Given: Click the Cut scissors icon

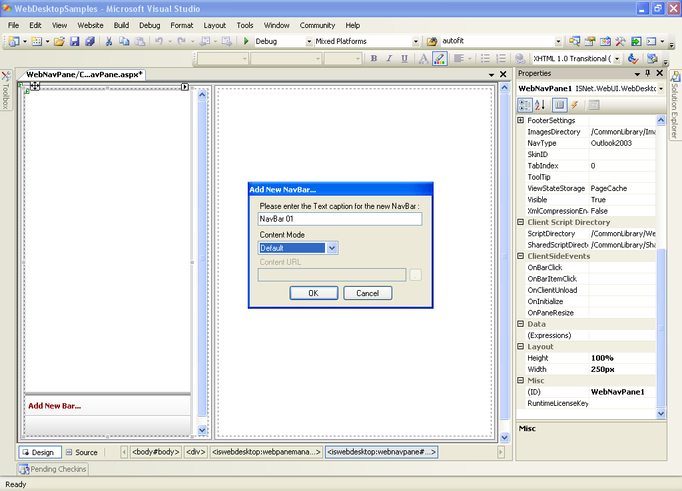Looking at the screenshot, I should (109, 41).
